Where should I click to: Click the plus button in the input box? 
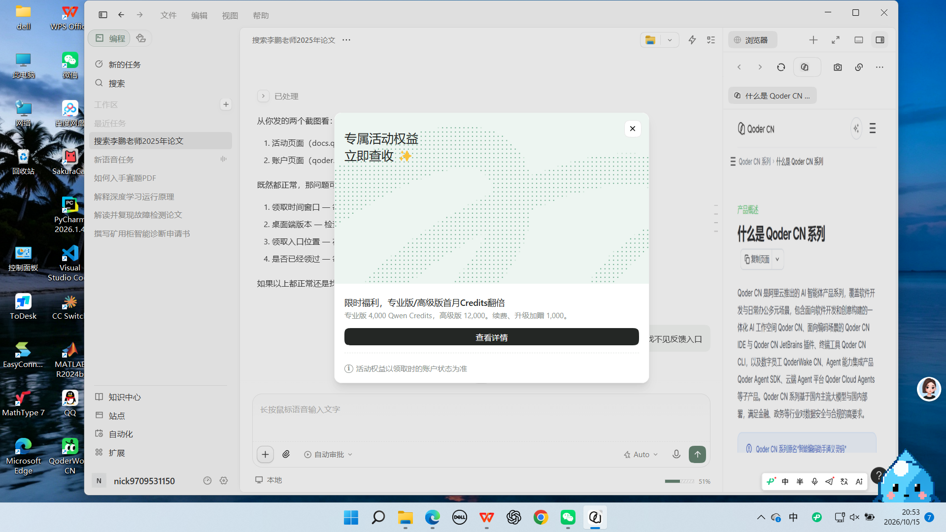click(265, 454)
